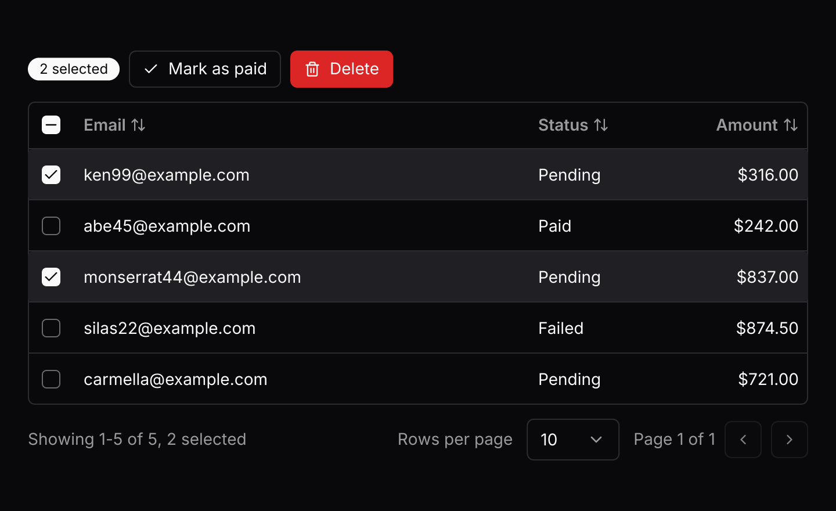The width and height of the screenshot is (836, 511).
Task: Click the monserrat44@example.com email cell
Action: (192, 277)
